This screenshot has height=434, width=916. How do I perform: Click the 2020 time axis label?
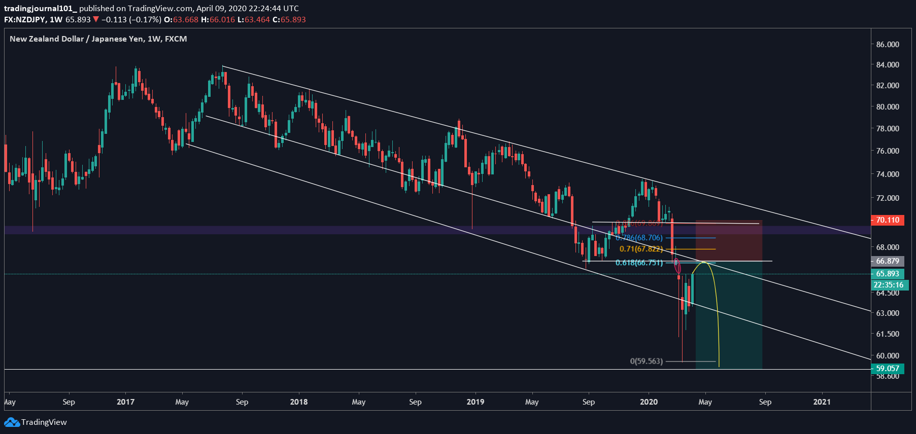(x=649, y=402)
